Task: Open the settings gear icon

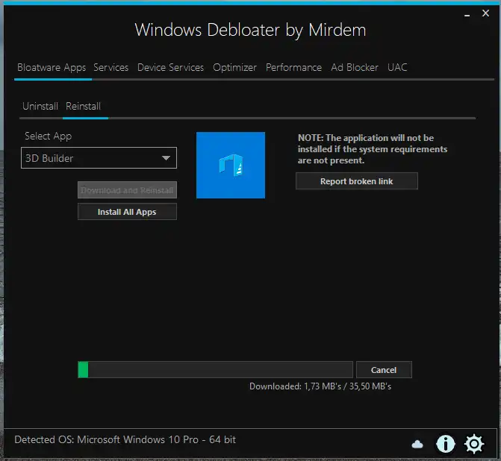Action: 474,444
